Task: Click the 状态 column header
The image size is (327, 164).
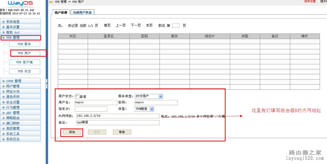Action: (73, 36)
